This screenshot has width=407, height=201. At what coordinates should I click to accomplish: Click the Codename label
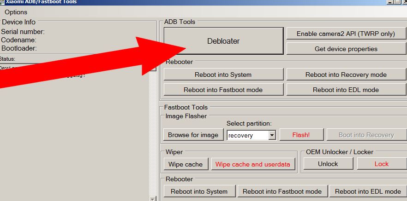18,40
